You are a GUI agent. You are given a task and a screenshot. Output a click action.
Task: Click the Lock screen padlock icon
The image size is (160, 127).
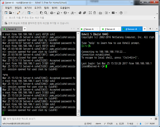tap(94, 13)
